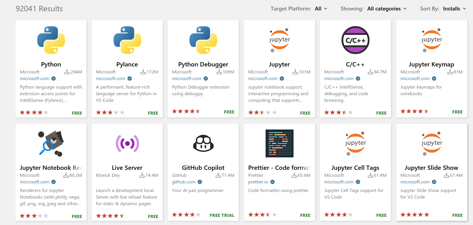Click the Jupyter Notebook Renderers icon

click(51, 143)
